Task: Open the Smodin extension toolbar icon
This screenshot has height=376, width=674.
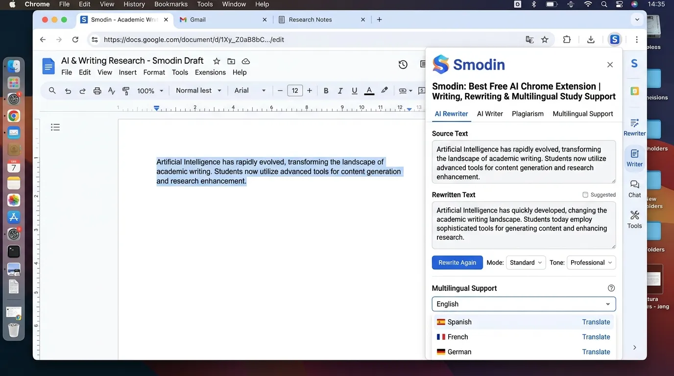Action: click(x=615, y=40)
